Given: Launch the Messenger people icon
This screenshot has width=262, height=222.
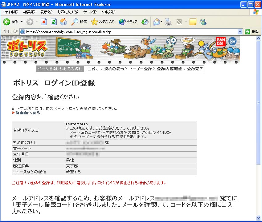Looking at the screenshot, I should tap(203, 22).
